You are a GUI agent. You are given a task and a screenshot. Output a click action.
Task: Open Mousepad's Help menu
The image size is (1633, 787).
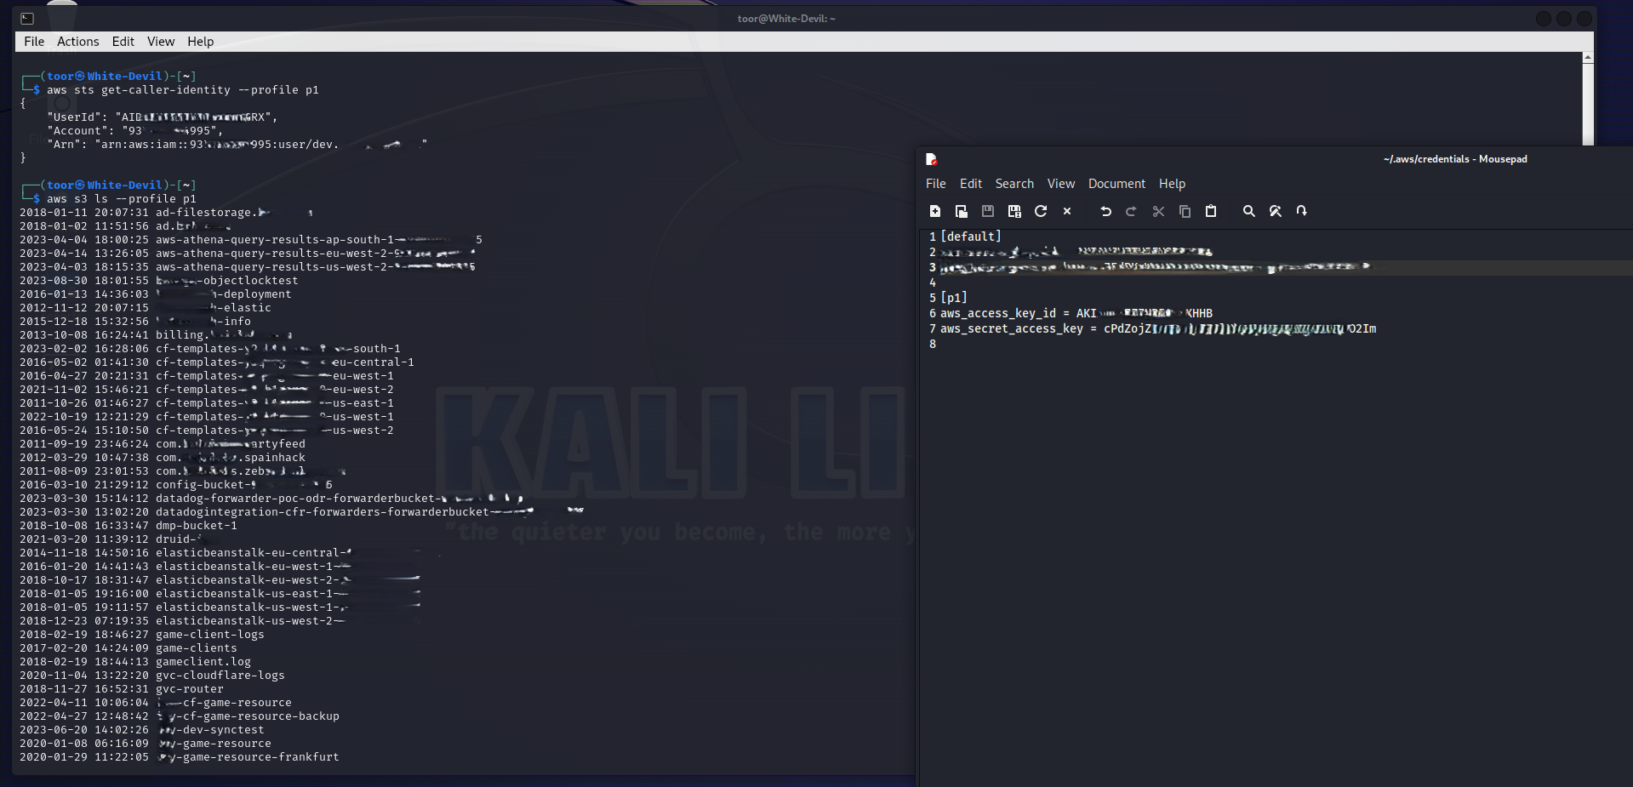[x=1172, y=184]
